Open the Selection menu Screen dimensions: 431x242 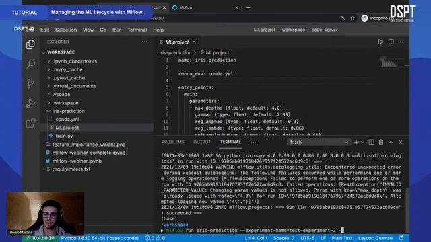coord(66,30)
